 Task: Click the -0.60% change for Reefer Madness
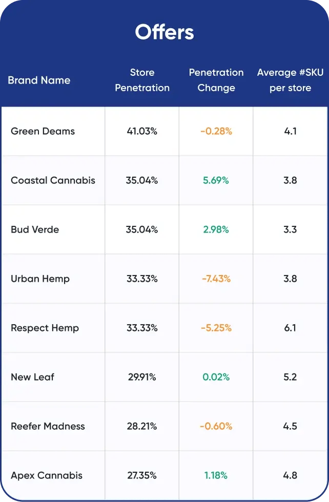tap(216, 426)
